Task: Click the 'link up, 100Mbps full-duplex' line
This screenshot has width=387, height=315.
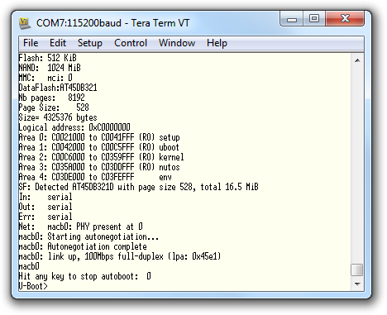Action: 120,256
